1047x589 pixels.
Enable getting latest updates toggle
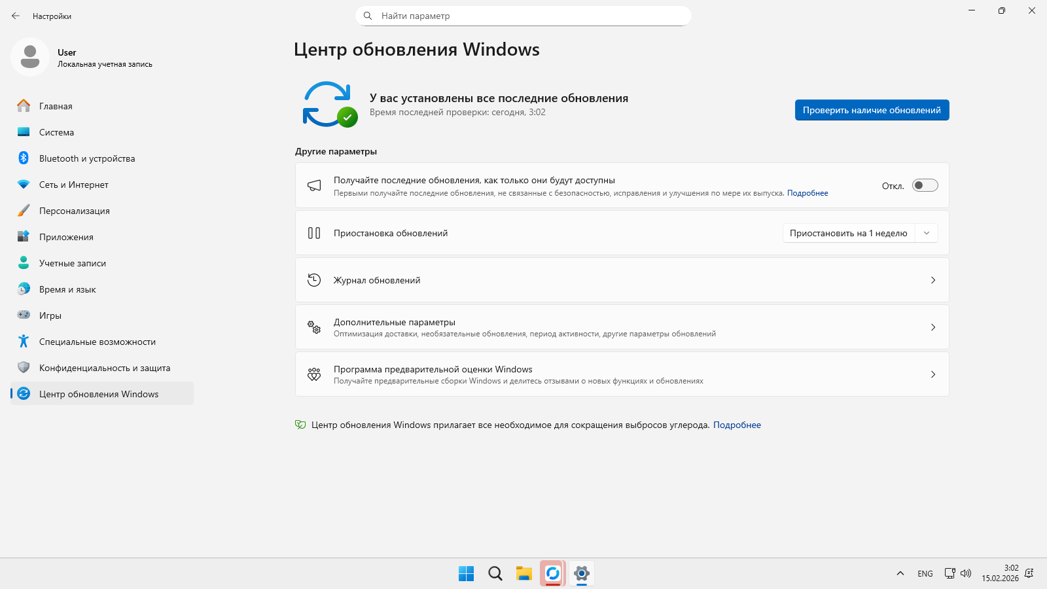925,186
